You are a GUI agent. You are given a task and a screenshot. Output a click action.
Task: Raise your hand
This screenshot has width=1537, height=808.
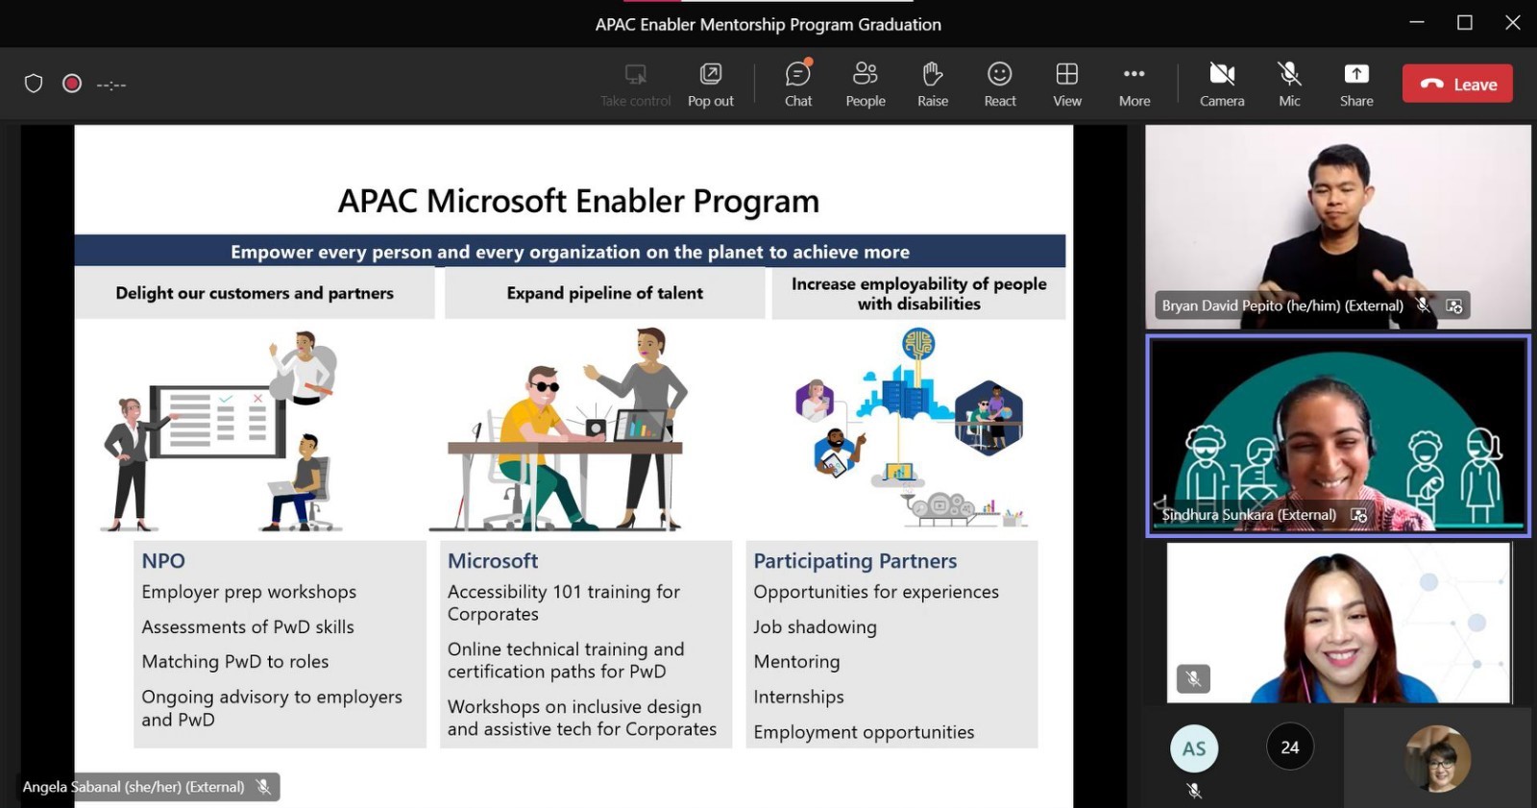pyautogui.click(x=933, y=85)
